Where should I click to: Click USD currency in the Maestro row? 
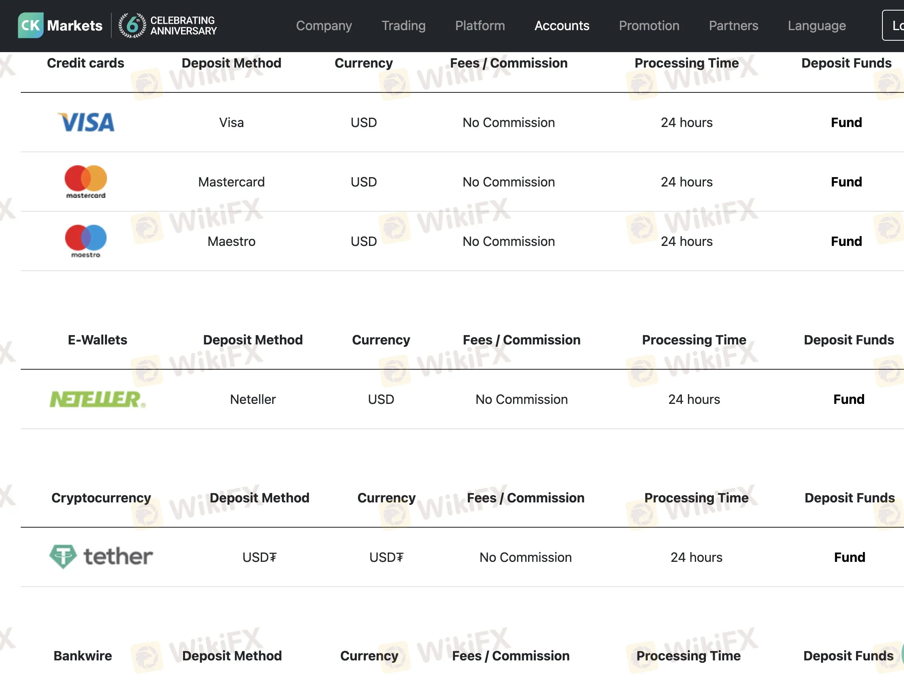(x=363, y=241)
